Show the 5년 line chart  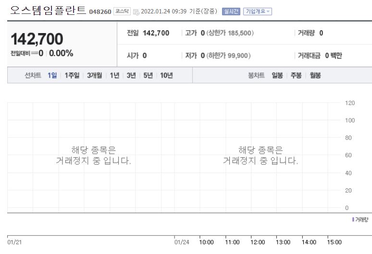coord(148,75)
